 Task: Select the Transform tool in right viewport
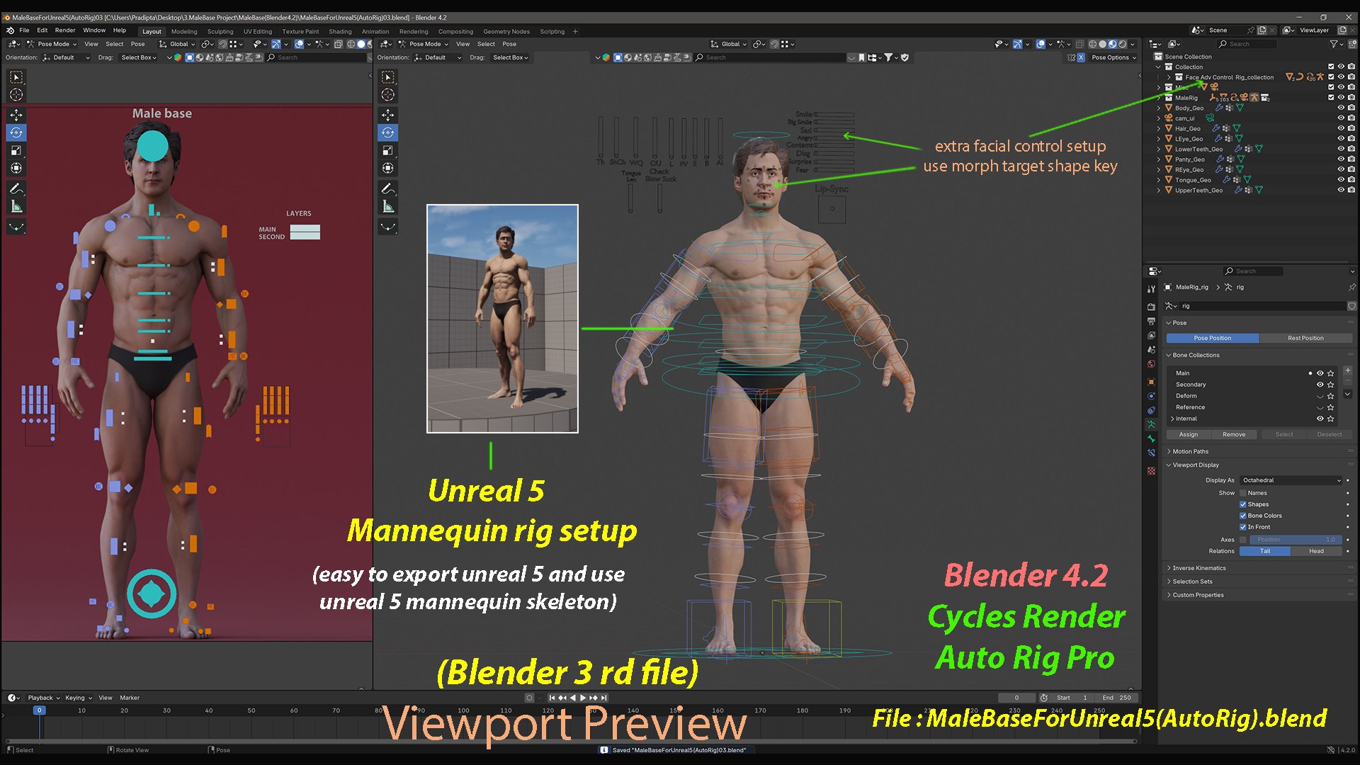(x=387, y=168)
